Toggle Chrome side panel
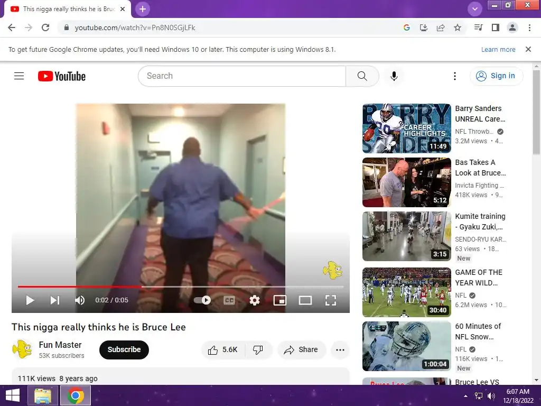The image size is (541, 406). (496, 27)
